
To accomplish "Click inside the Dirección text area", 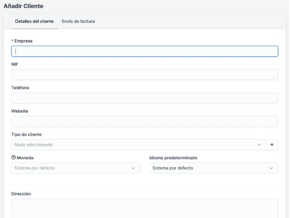I will point(145,208).
